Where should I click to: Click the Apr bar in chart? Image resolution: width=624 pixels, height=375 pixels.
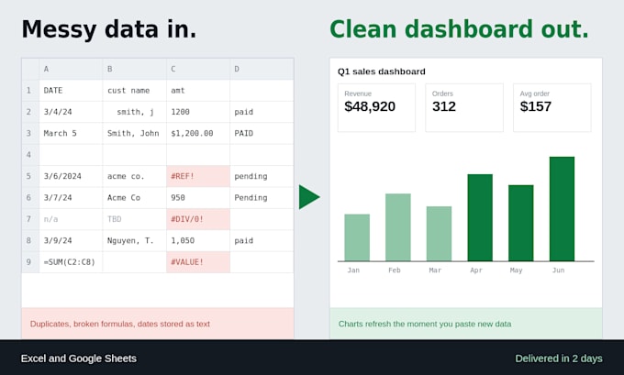tap(480, 217)
